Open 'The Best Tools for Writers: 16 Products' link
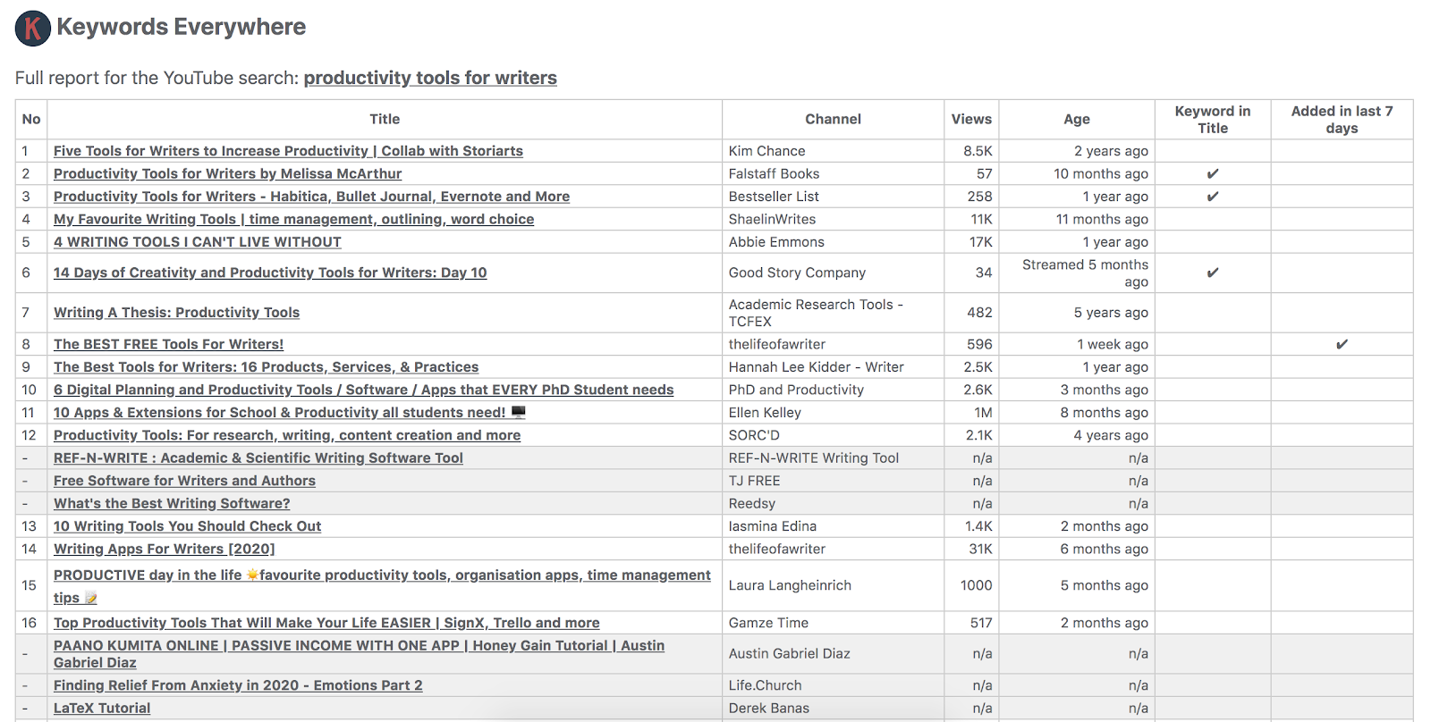Image resolution: width=1431 pixels, height=722 pixels. (x=266, y=367)
